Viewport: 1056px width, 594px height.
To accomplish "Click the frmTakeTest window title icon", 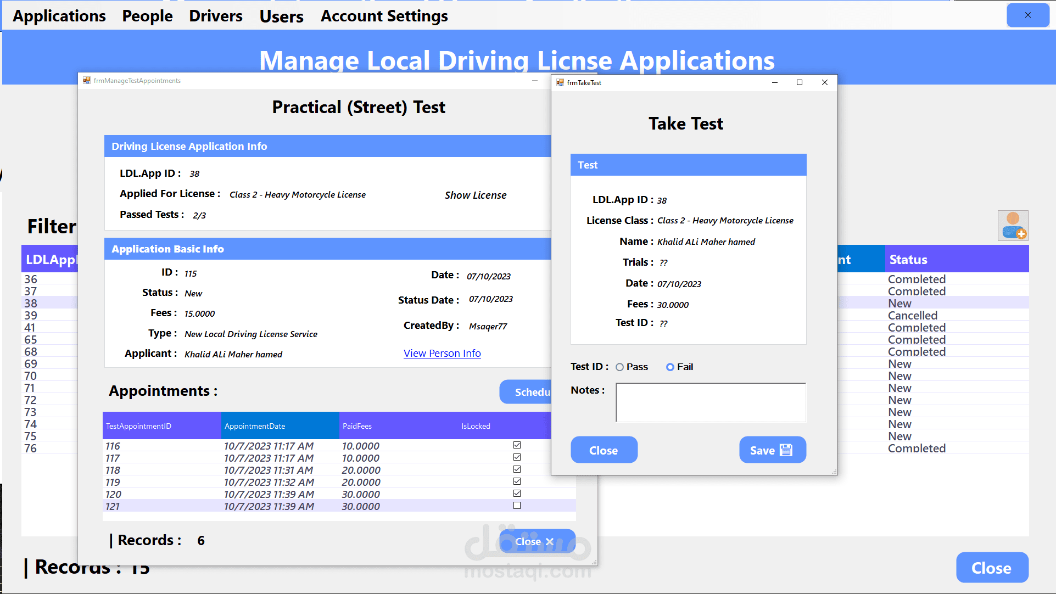I will point(560,82).
